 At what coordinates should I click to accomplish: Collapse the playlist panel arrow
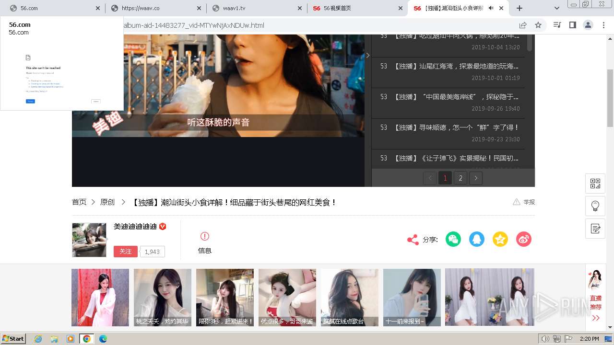(368, 56)
